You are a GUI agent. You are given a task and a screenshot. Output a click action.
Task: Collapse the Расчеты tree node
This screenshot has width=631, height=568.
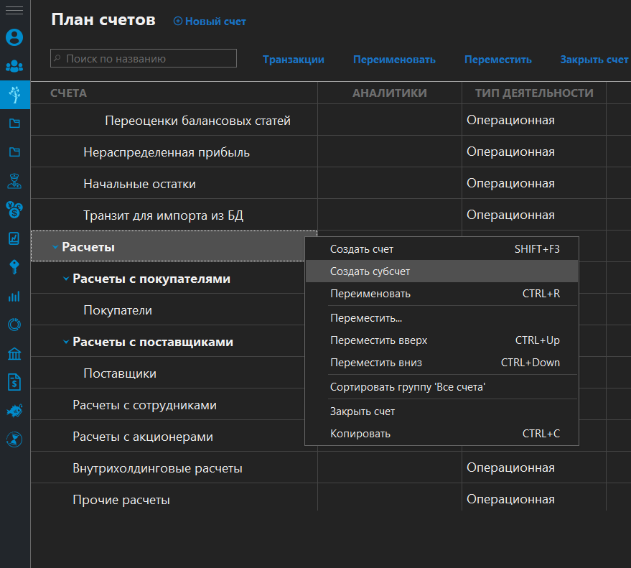(55, 246)
